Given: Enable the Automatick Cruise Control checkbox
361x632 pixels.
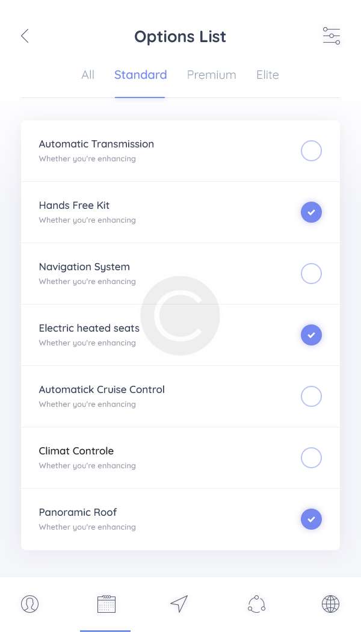Looking at the screenshot, I should click(x=311, y=397).
